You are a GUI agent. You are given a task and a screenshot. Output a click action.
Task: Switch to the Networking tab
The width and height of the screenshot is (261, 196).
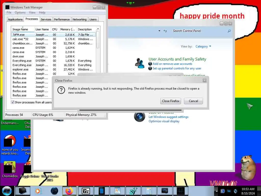pyautogui.click(x=80, y=19)
